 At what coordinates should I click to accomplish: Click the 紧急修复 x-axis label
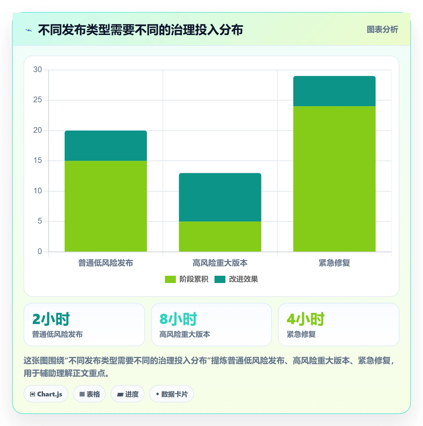click(x=334, y=263)
